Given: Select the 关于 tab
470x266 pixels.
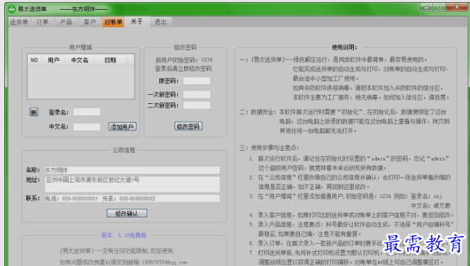Looking at the screenshot, I should [137, 21].
